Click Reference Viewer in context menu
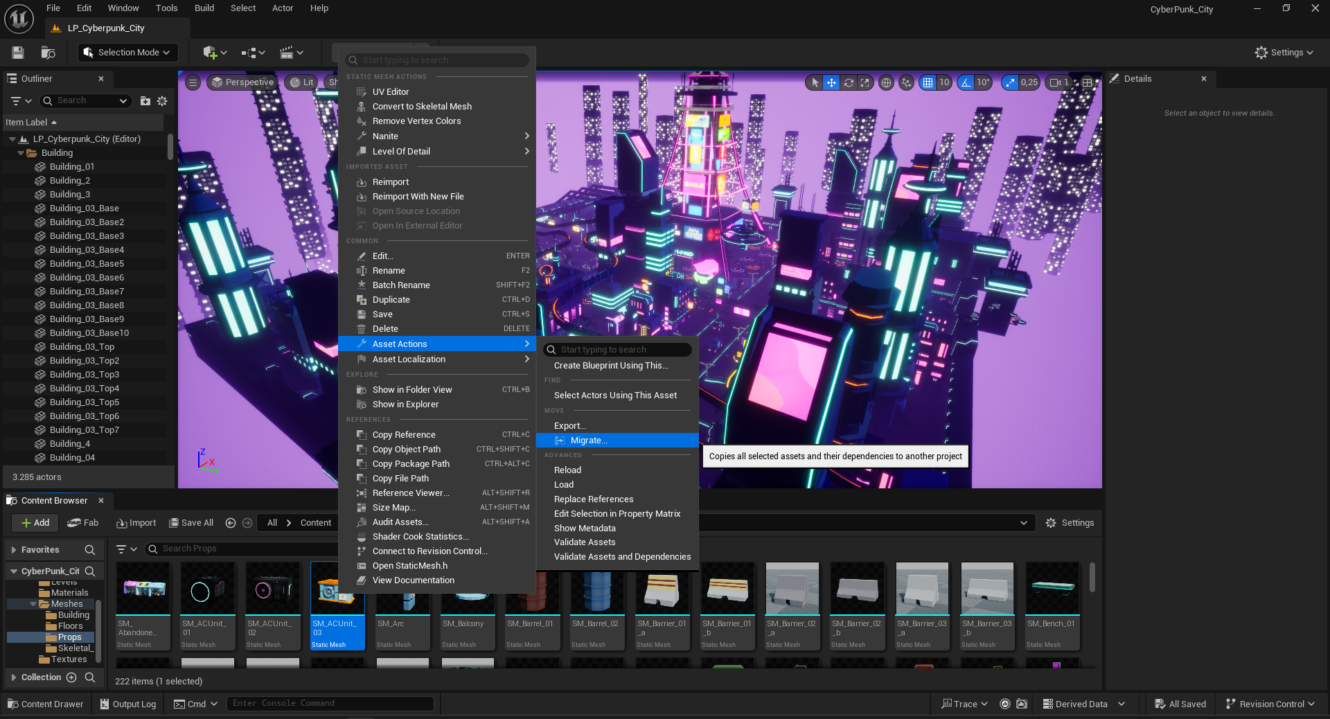The height and width of the screenshot is (719, 1330). click(x=411, y=493)
